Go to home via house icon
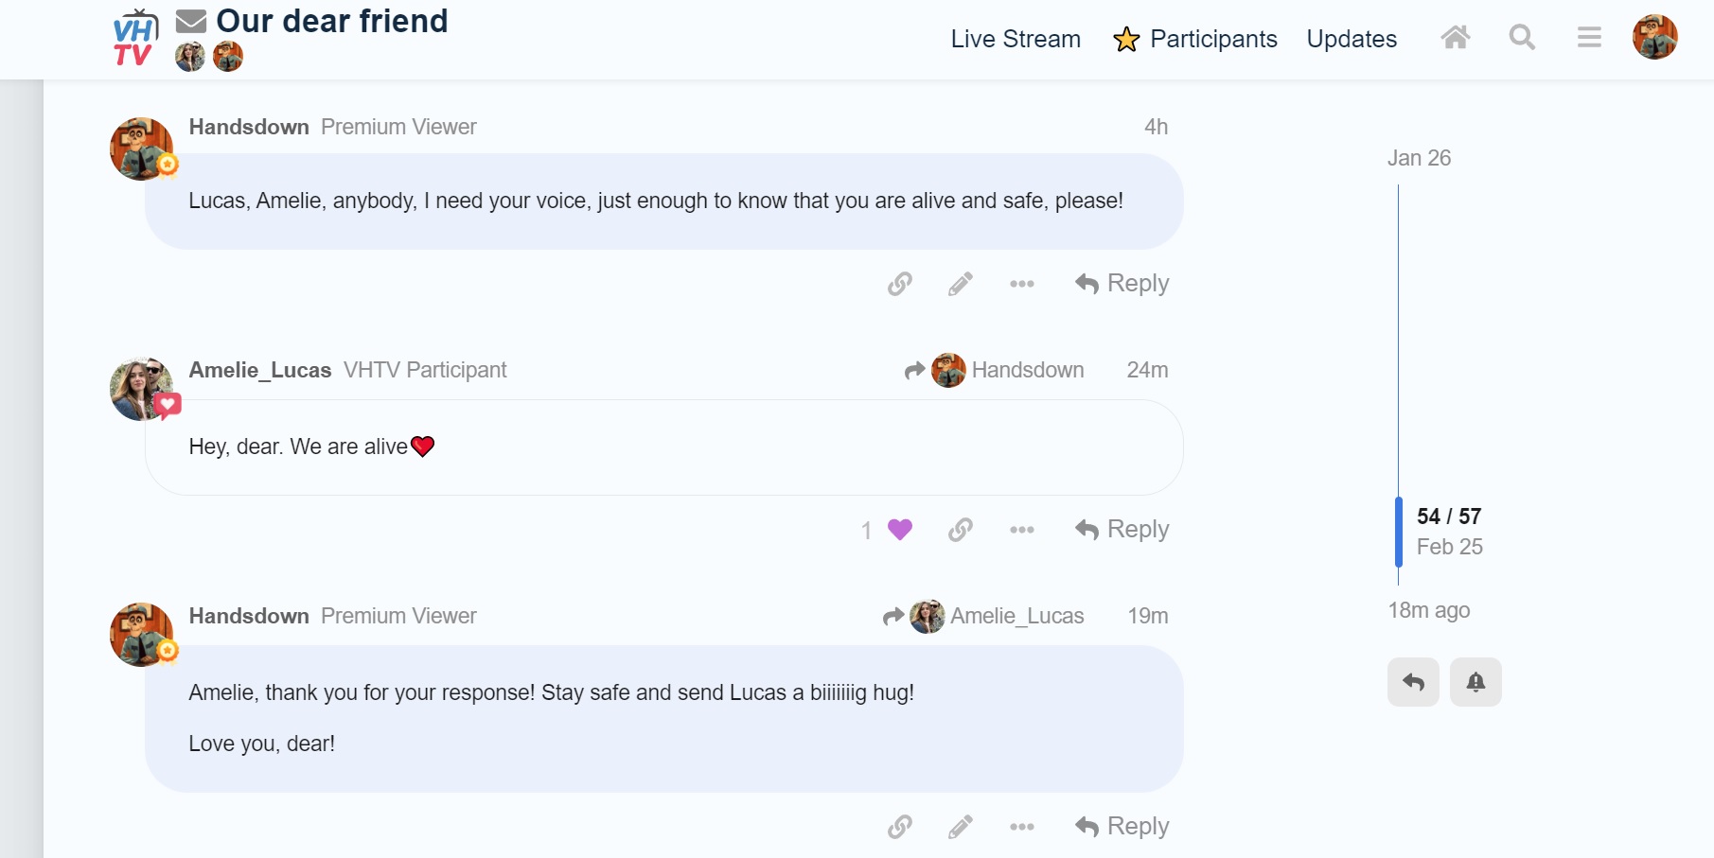Viewport: 1714px width, 858px height. (1456, 38)
